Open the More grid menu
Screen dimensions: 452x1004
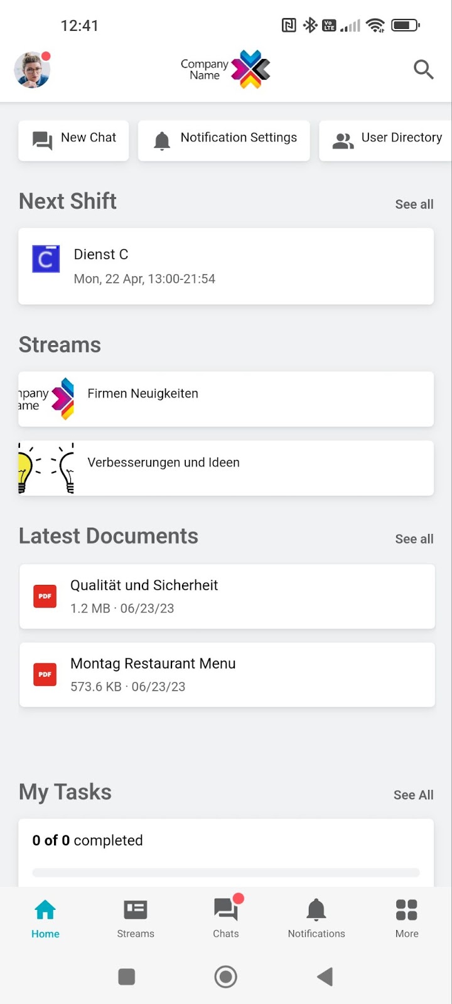(407, 917)
